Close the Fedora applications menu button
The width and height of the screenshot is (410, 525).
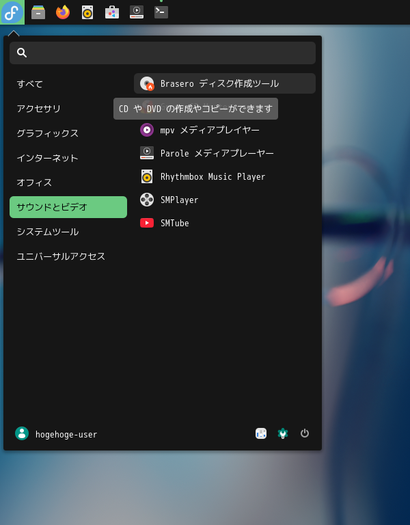point(12,12)
